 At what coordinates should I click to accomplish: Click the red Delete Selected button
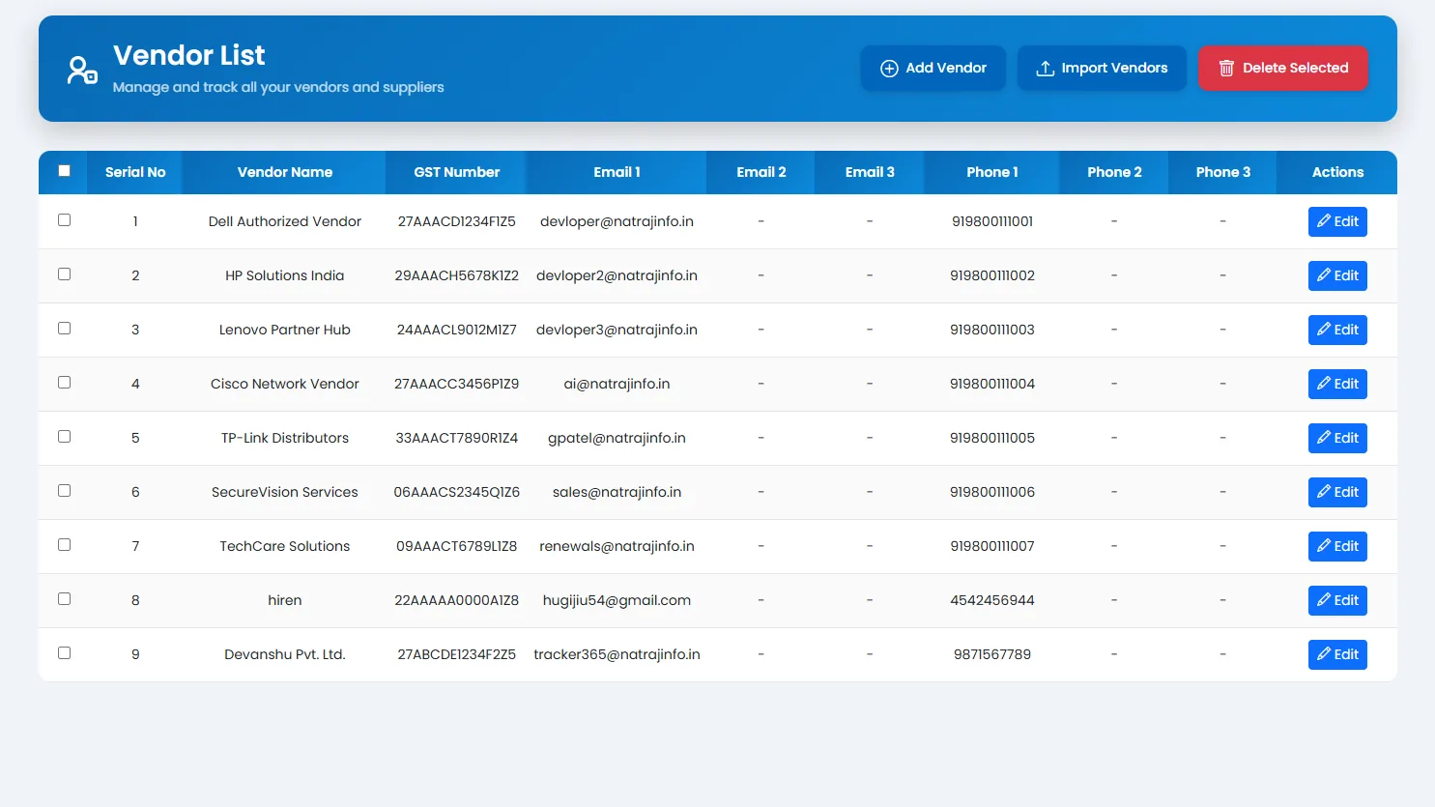point(1283,68)
